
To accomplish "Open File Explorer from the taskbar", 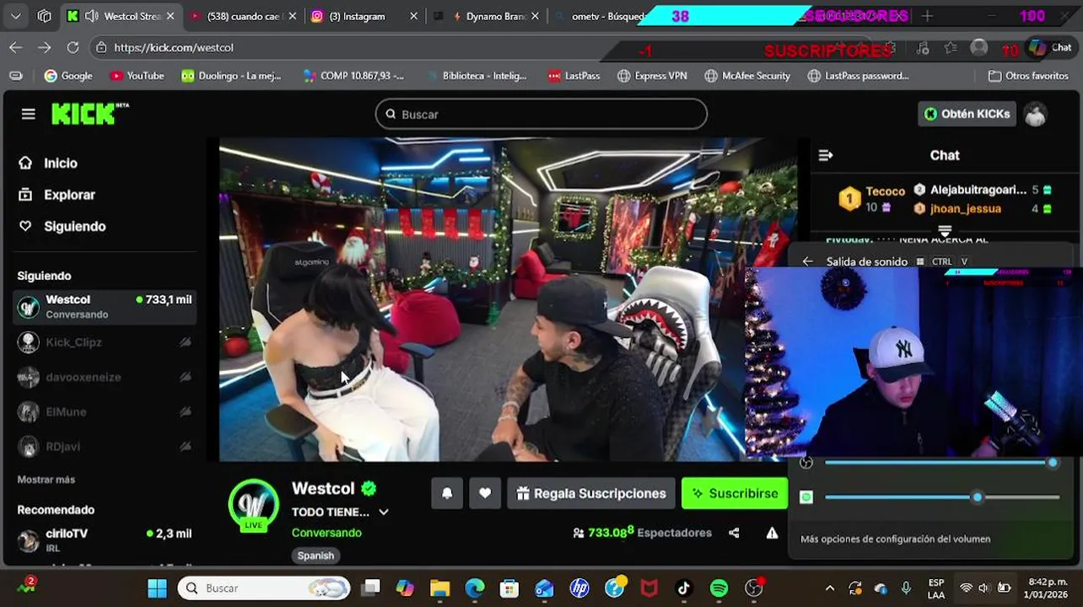I will coord(439,588).
